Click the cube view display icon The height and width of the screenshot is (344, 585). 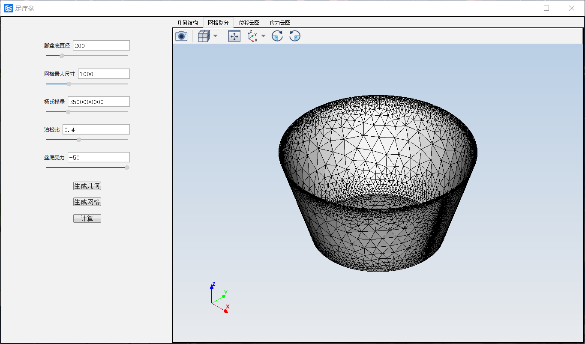[x=204, y=36]
